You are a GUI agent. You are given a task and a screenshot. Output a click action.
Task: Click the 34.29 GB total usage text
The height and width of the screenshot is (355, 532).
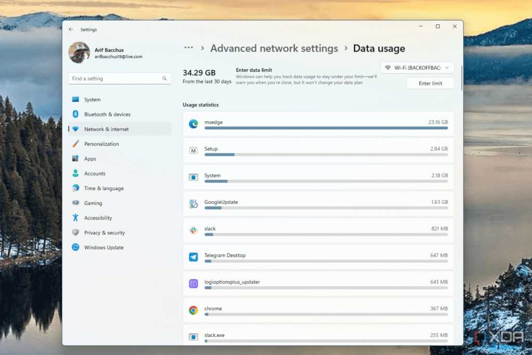click(199, 73)
